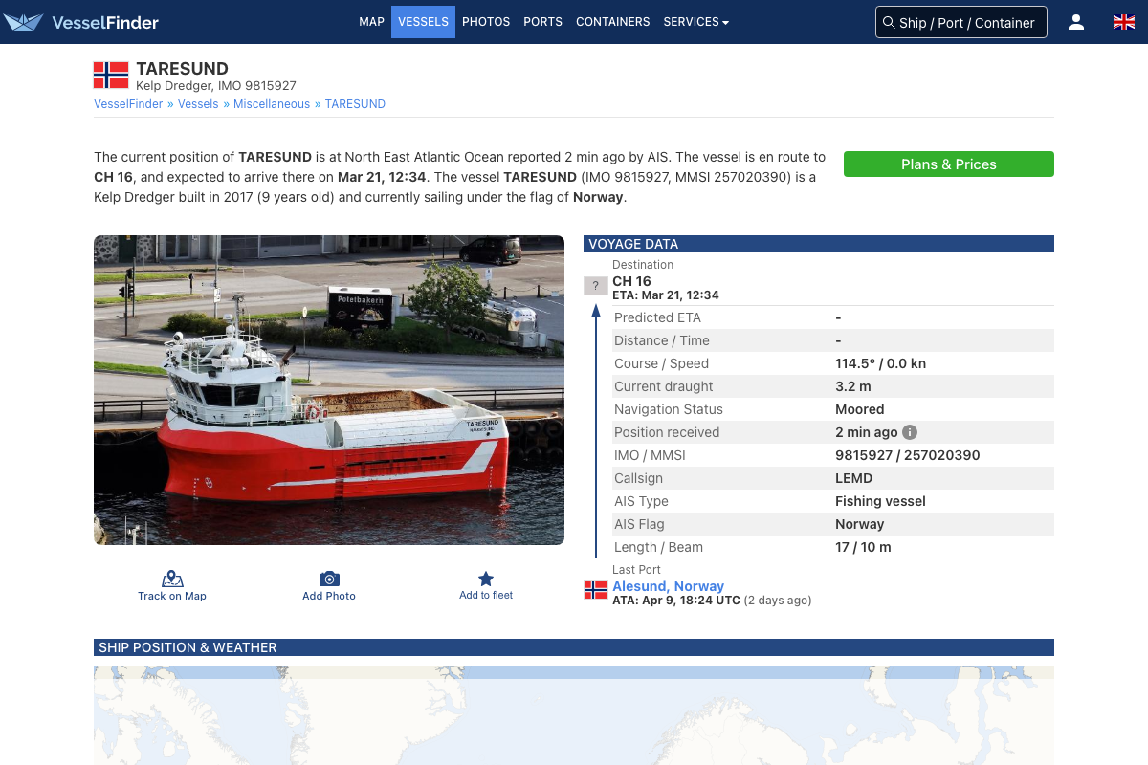Click the VOYAGE DATA section header
The width and height of the screenshot is (1148, 765).
(819, 244)
